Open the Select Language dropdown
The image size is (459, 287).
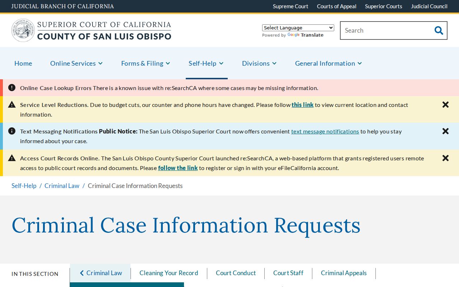(x=298, y=28)
